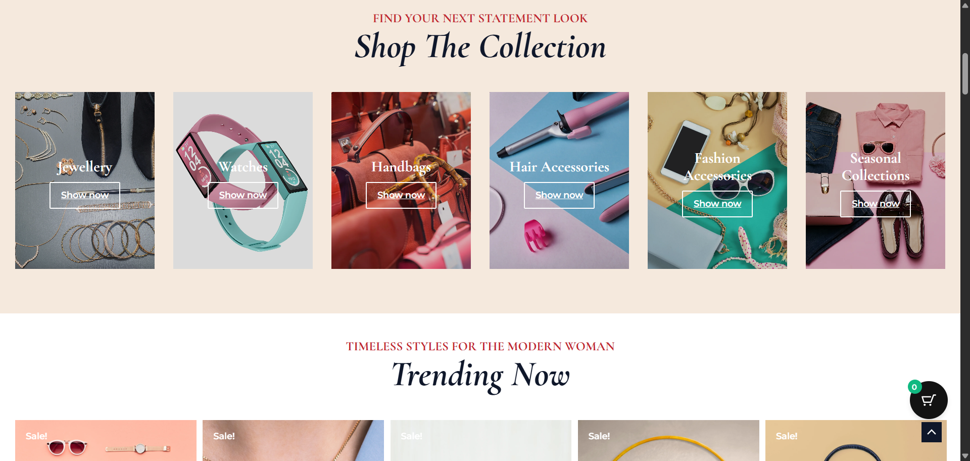Open the Seasonal Collections title link

click(876, 166)
